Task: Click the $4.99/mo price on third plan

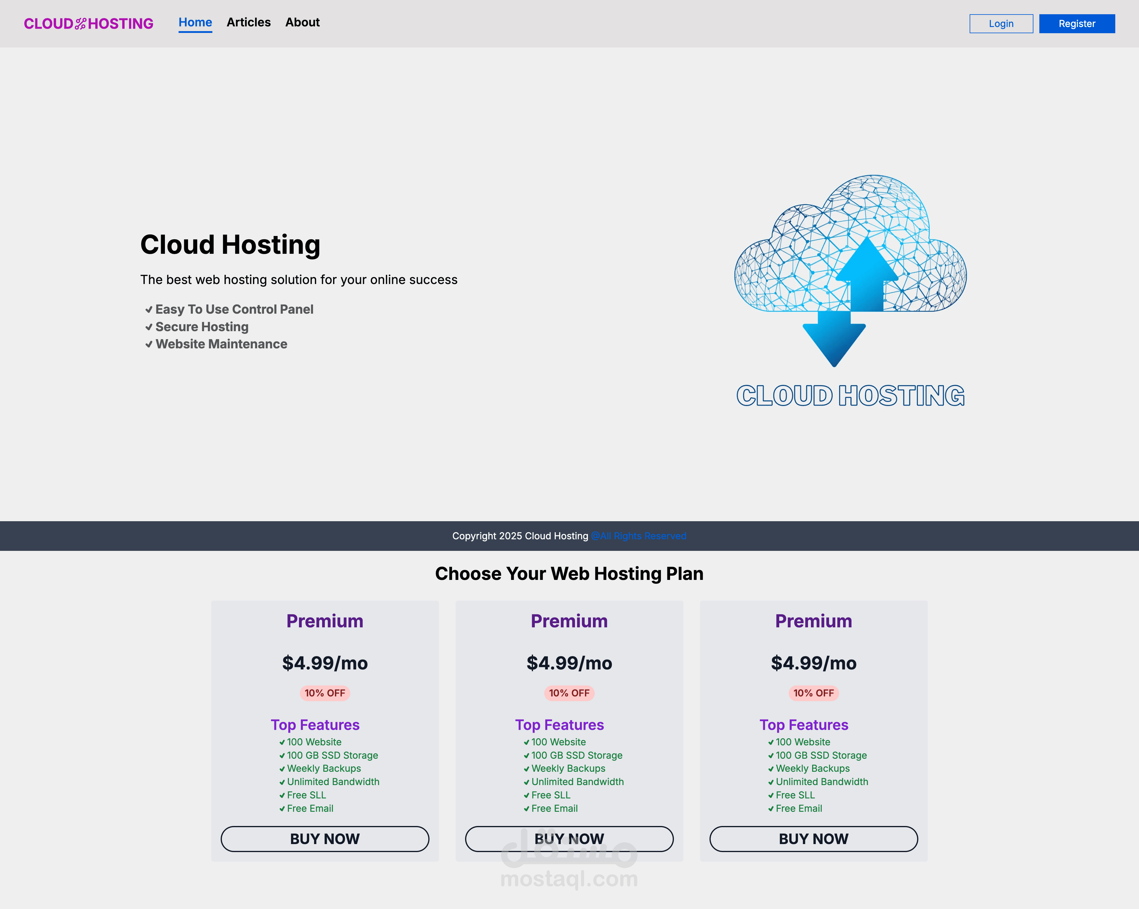Action: 814,663
